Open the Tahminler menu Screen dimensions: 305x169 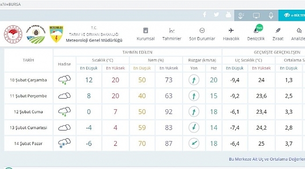point(172,34)
